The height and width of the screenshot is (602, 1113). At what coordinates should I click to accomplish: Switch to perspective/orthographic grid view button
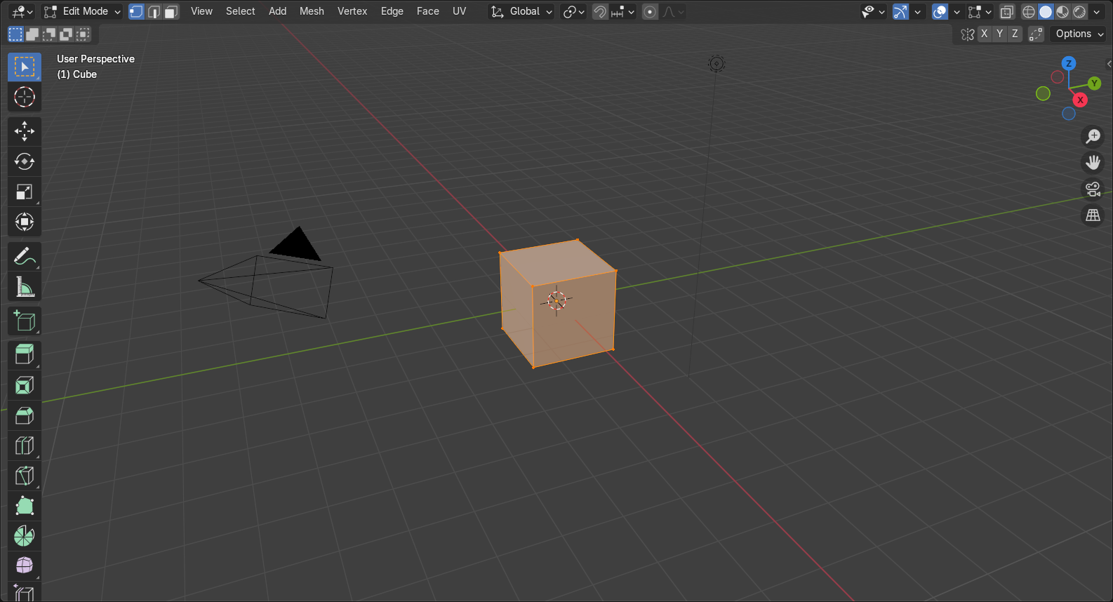[x=1093, y=215]
